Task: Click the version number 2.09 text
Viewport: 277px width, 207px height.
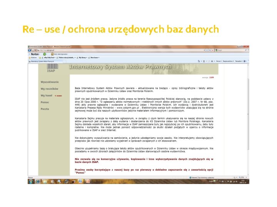Action: (x=212, y=77)
